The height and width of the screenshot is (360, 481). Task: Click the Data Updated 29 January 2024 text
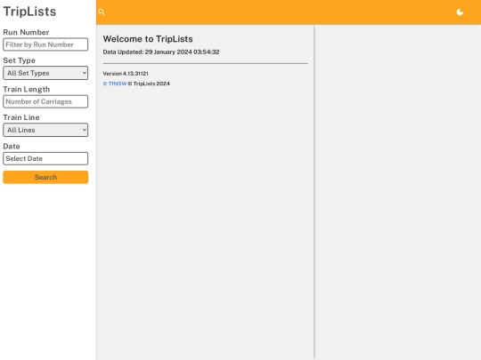tap(161, 52)
